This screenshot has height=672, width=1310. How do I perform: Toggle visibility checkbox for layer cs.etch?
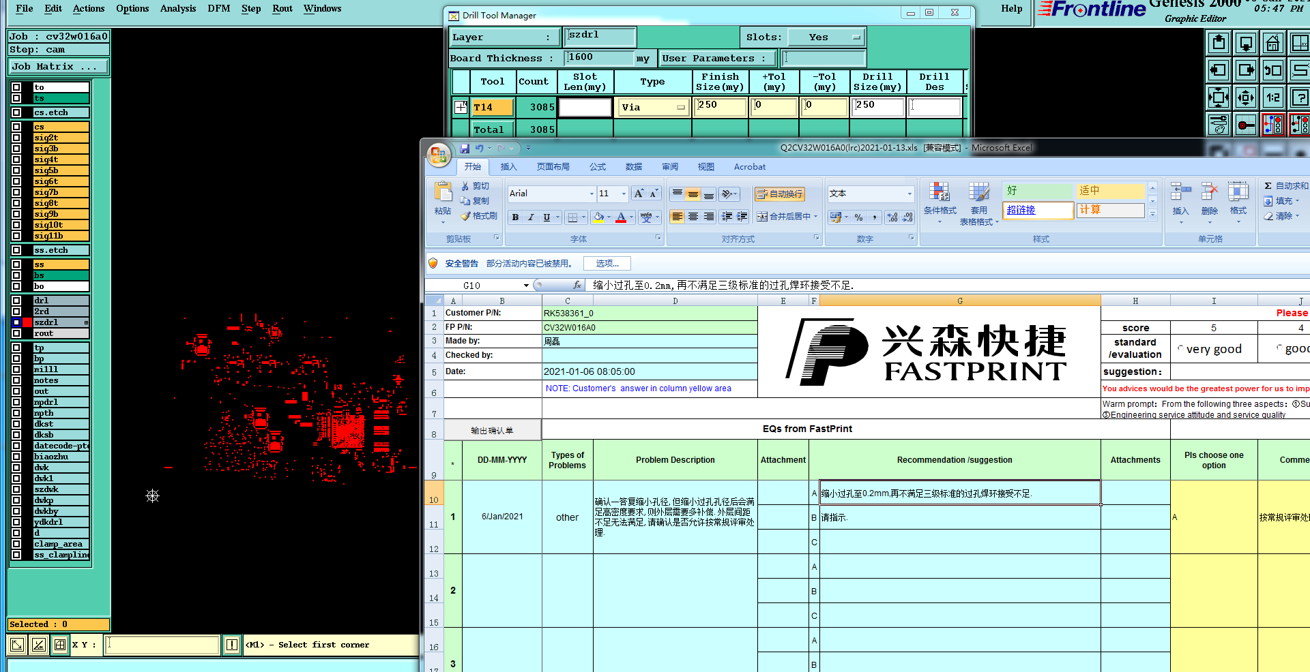[16, 112]
